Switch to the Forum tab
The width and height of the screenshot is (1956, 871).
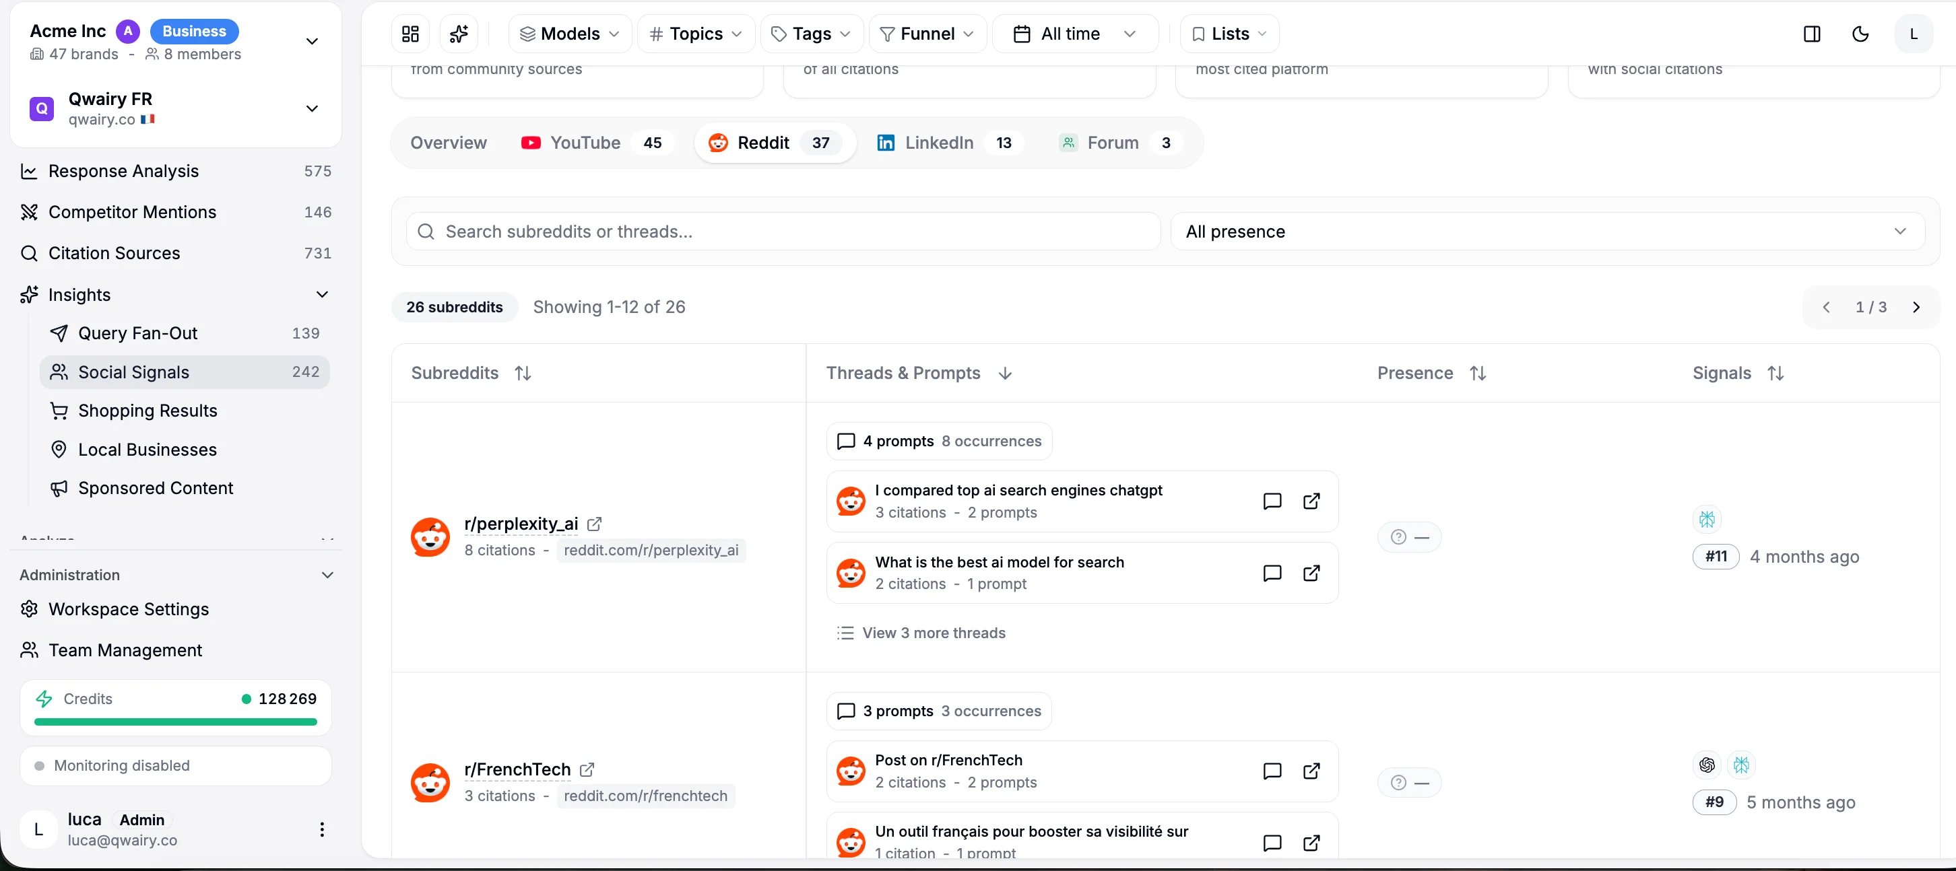click(x=1120, y=143)
